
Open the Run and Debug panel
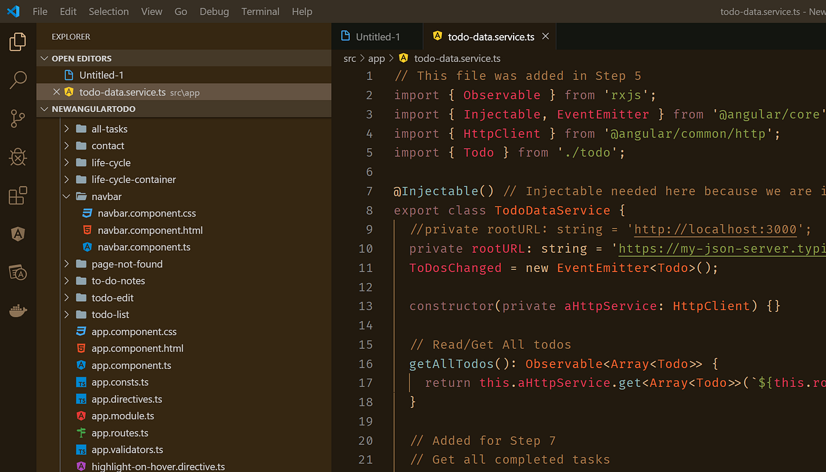17,157
